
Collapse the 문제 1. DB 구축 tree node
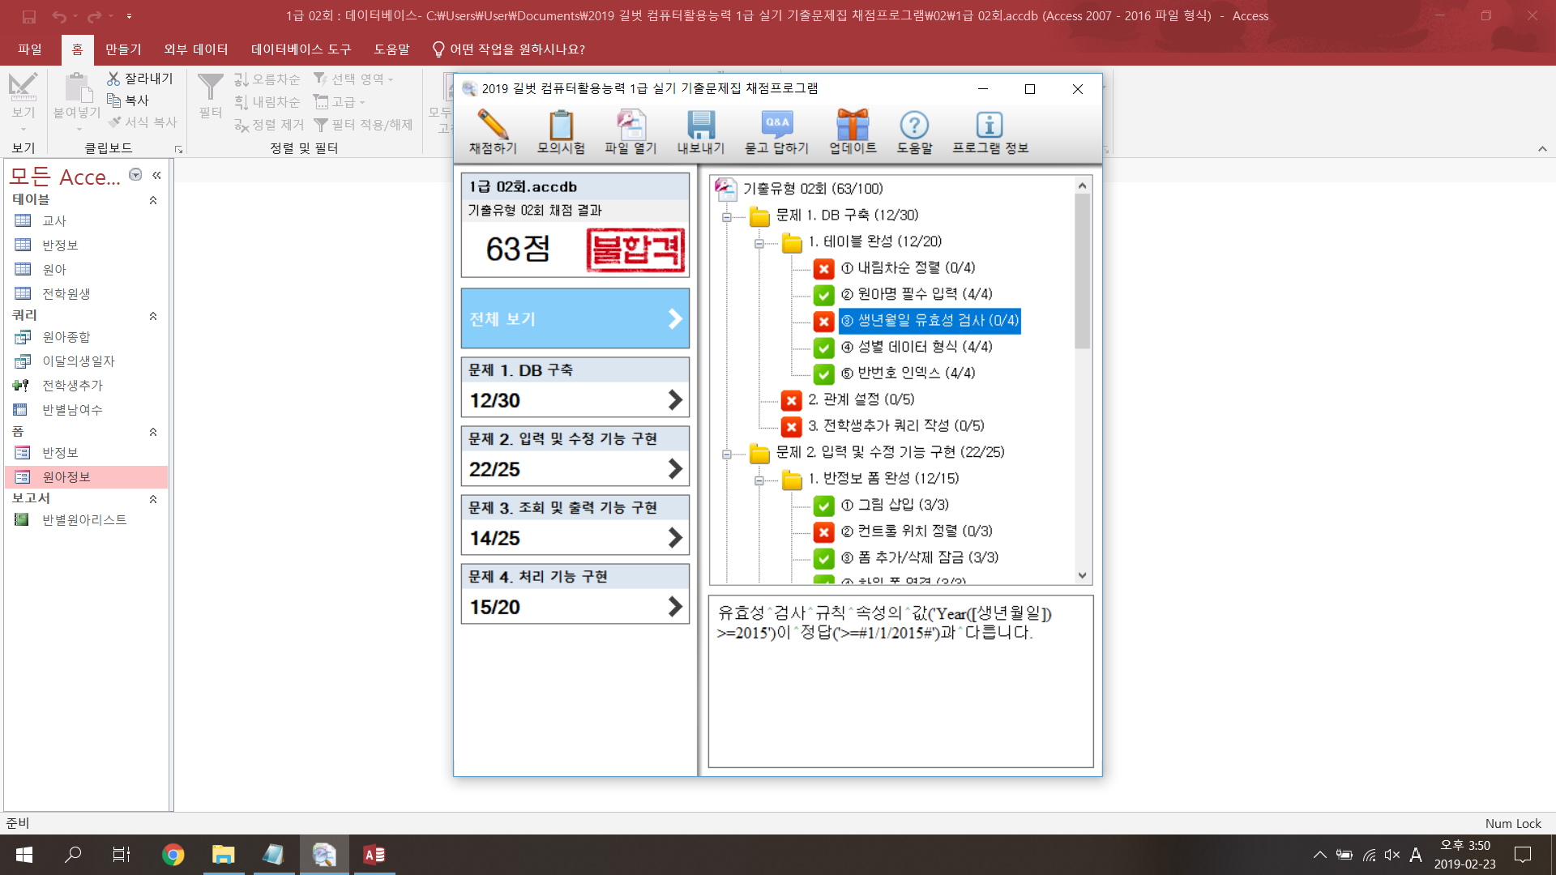[727, 216]
